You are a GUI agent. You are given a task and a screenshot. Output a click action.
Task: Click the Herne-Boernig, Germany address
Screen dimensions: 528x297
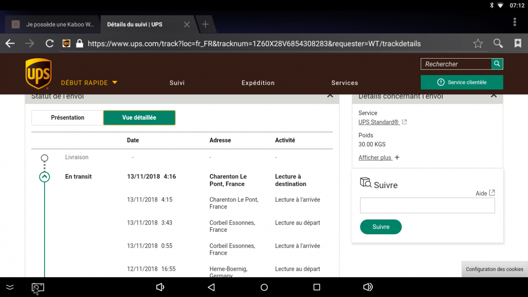(228, 272)
